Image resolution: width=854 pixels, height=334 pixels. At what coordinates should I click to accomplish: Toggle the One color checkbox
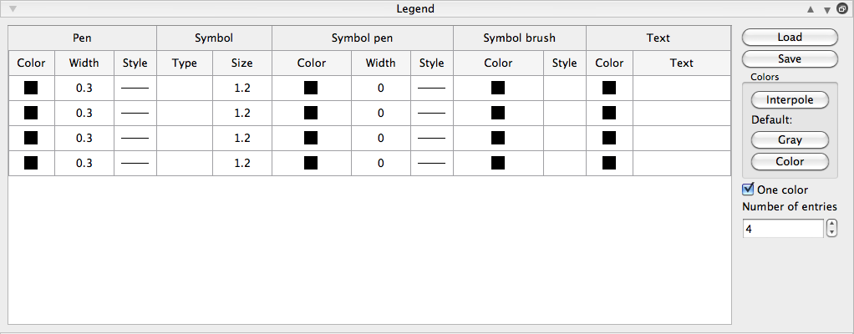[x=748, y=190]
